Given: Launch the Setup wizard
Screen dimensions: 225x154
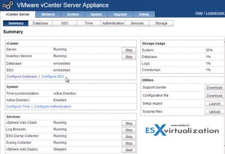Looking at the screenshot, I should (x=214, y=104).
